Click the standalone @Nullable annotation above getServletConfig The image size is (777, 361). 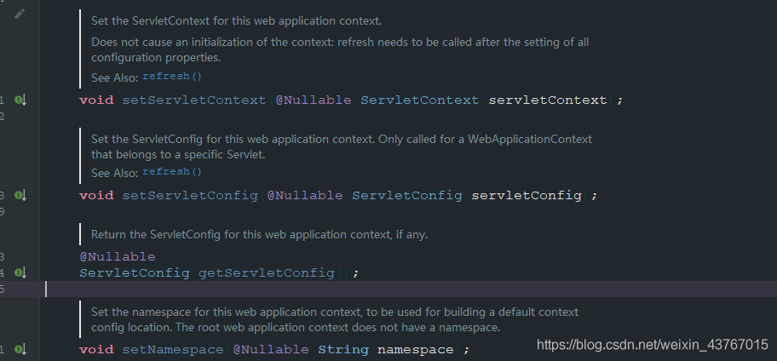pos(118,256)
